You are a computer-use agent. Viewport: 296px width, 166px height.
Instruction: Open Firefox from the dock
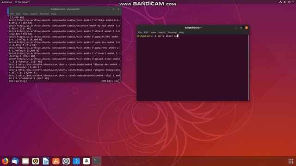point(5,161)
